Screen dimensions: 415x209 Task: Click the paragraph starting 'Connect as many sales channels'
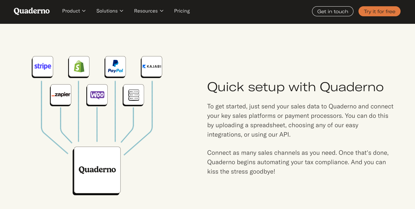(x=298, y=162)
